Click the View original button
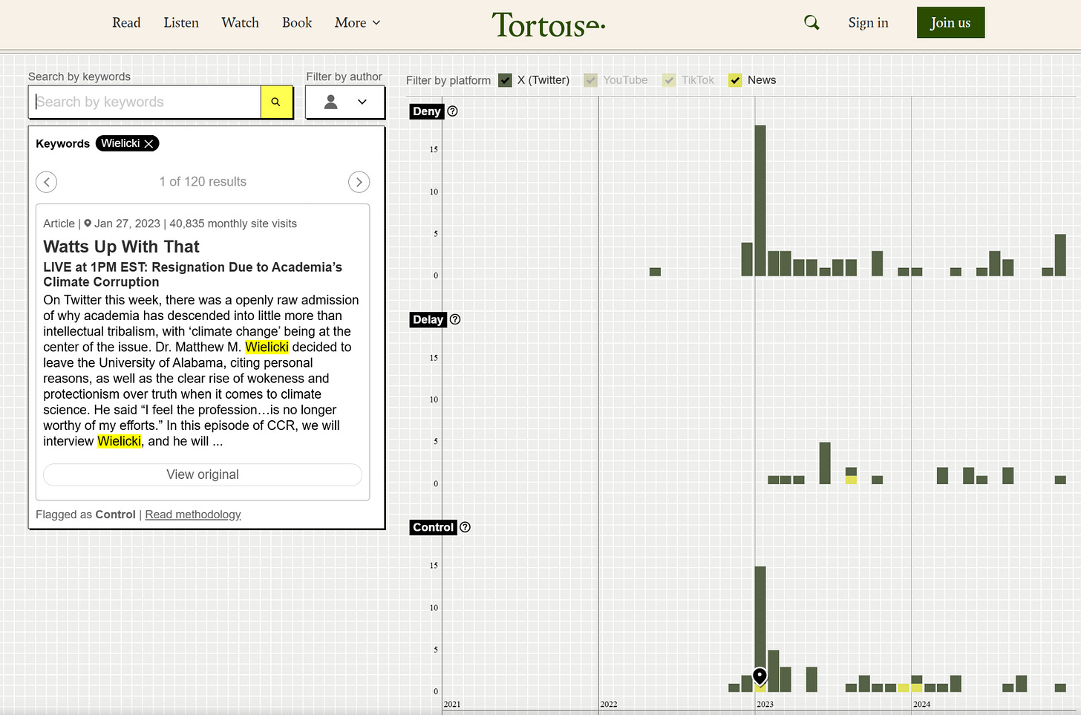The width and height of the screenshot is (1081, 715). click(x=203, y=474)
